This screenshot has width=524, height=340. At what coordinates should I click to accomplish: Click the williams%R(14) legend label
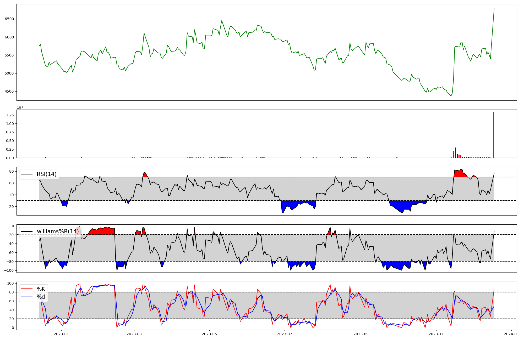point(58,231)
